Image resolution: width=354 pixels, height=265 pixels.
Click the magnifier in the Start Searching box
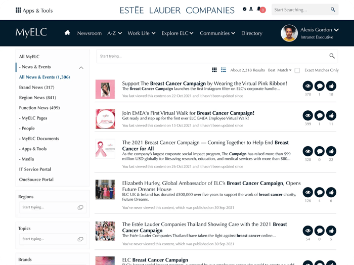pos(333,10)
